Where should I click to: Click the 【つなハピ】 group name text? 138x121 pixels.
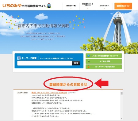click(71, 93)
